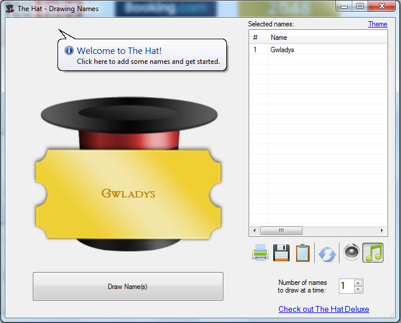Click the right arrow of list scrollbar

pyautogui.click(x=382, y=230)
